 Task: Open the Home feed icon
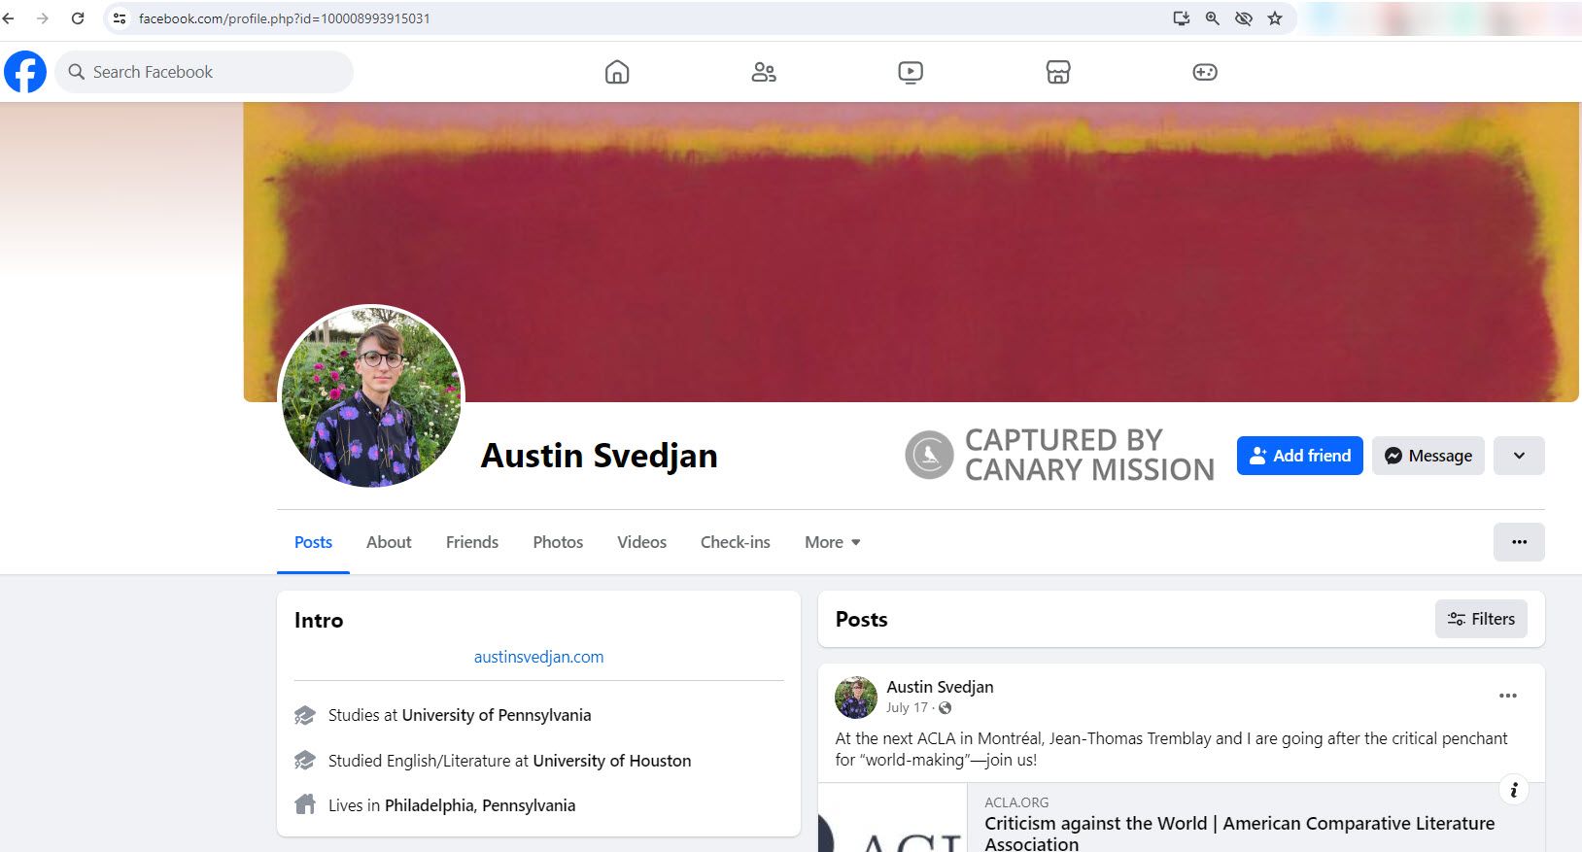point(617,72)
